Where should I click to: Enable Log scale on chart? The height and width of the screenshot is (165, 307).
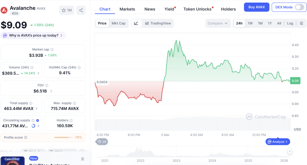click(x=290, y=23)
